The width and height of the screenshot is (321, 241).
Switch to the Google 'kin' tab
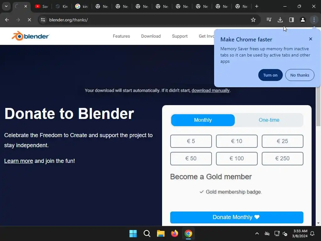82,6
